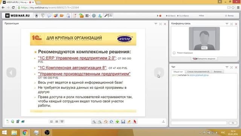Click the green plus add icon
241x136 pixels.
point(117,122)
